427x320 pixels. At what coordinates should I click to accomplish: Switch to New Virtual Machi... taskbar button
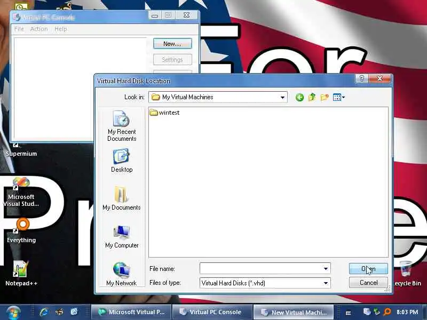[294, 312]
